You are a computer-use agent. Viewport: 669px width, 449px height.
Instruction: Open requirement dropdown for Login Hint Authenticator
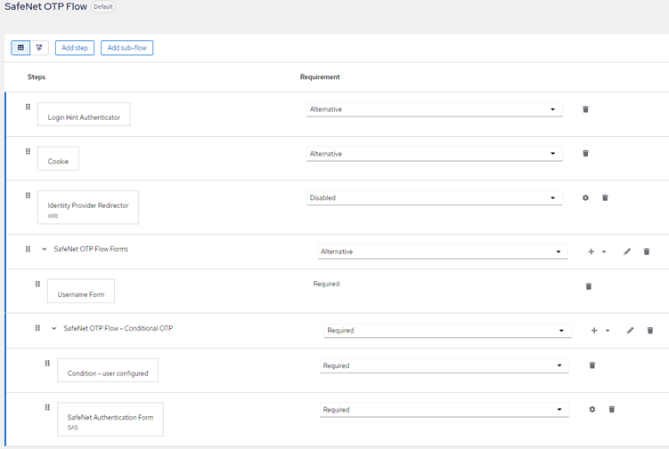(434, 109)
